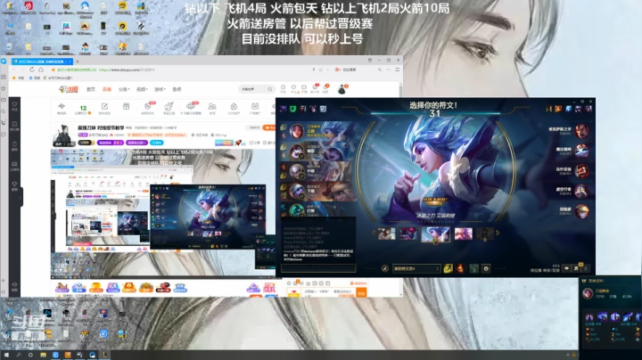Click the first orange activity badge below stream
This screenshot has width=642, height=360.
pyautogui.click(x=62, y=288)
